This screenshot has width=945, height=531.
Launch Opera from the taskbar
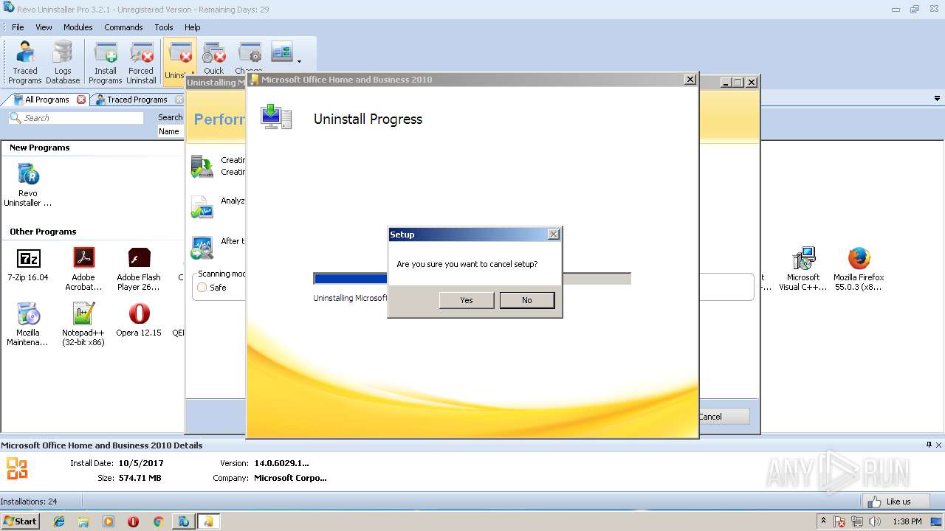pyautogui.click(x=133, y=521)
